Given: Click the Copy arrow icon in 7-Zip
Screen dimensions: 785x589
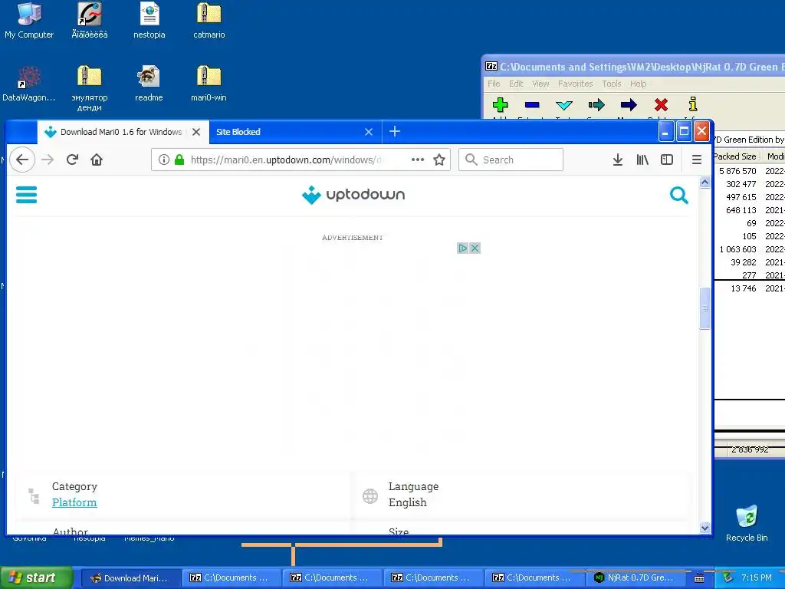Looking at the screenshot, I should click(x=596, y=105).
